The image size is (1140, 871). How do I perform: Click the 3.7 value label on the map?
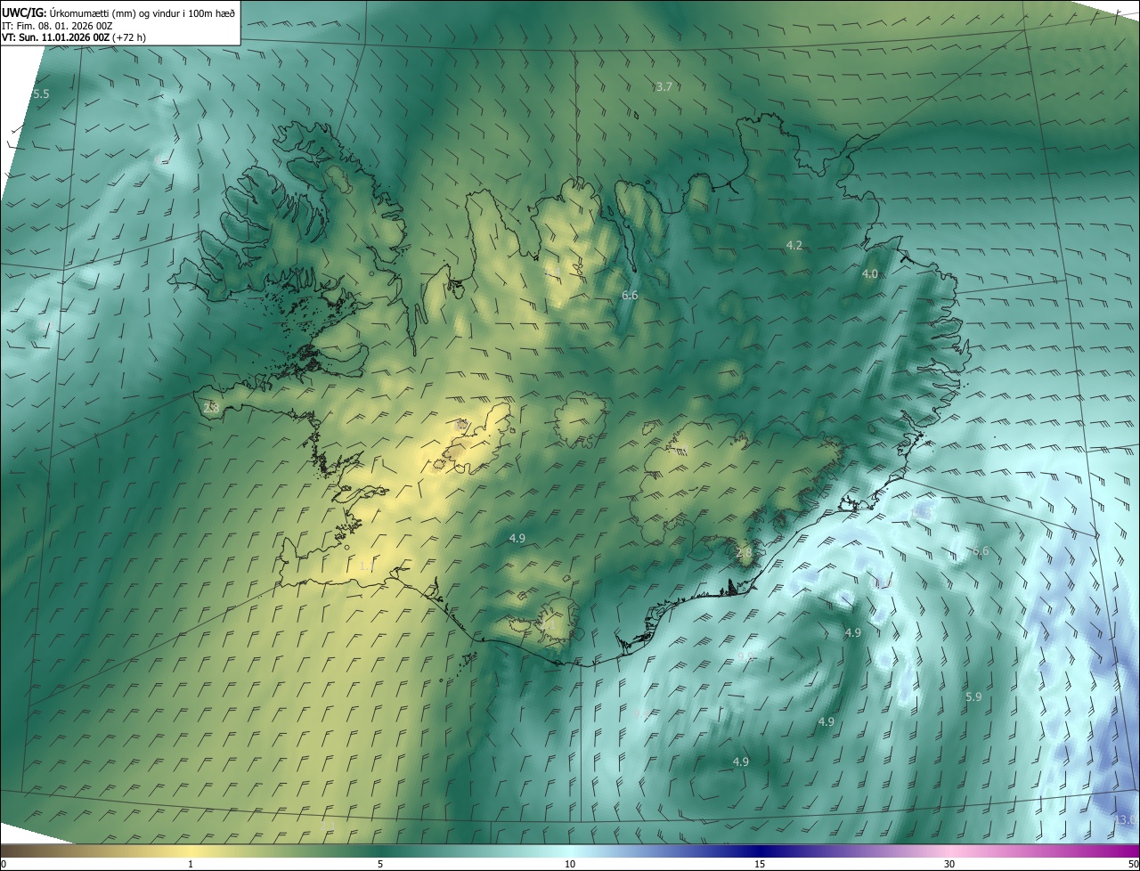664,87
